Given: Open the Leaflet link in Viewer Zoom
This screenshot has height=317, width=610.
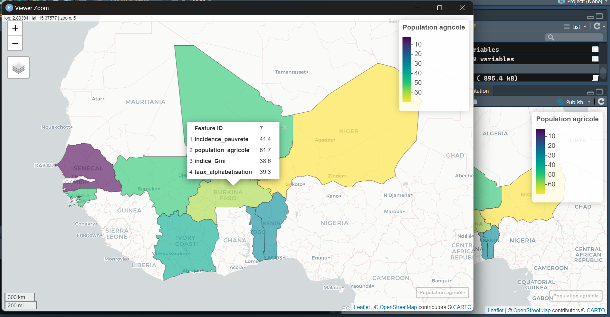Looking at the screenshot, I should click(362, 307).
